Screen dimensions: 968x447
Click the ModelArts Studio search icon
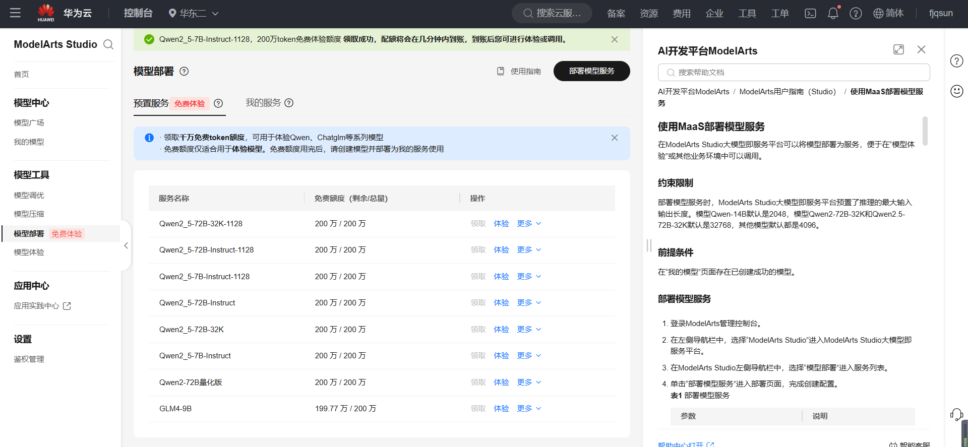click(108, 44)
